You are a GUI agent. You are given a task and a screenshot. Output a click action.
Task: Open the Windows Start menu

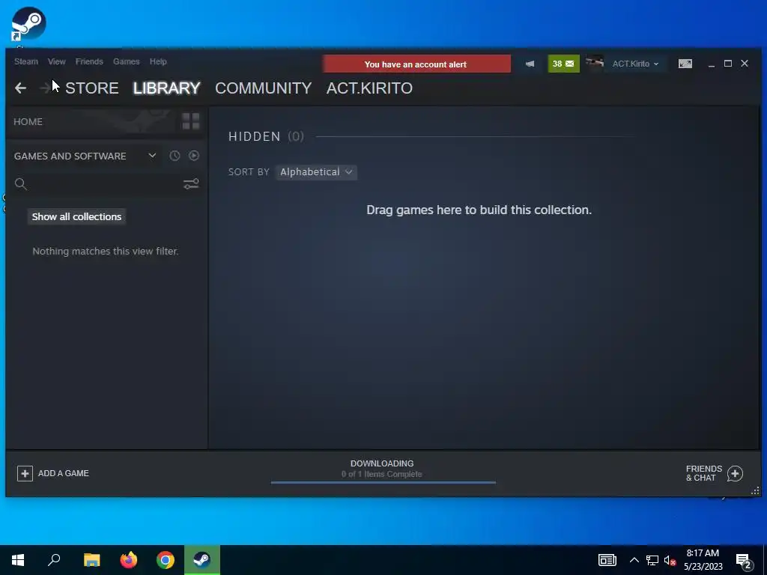[18, 560]
